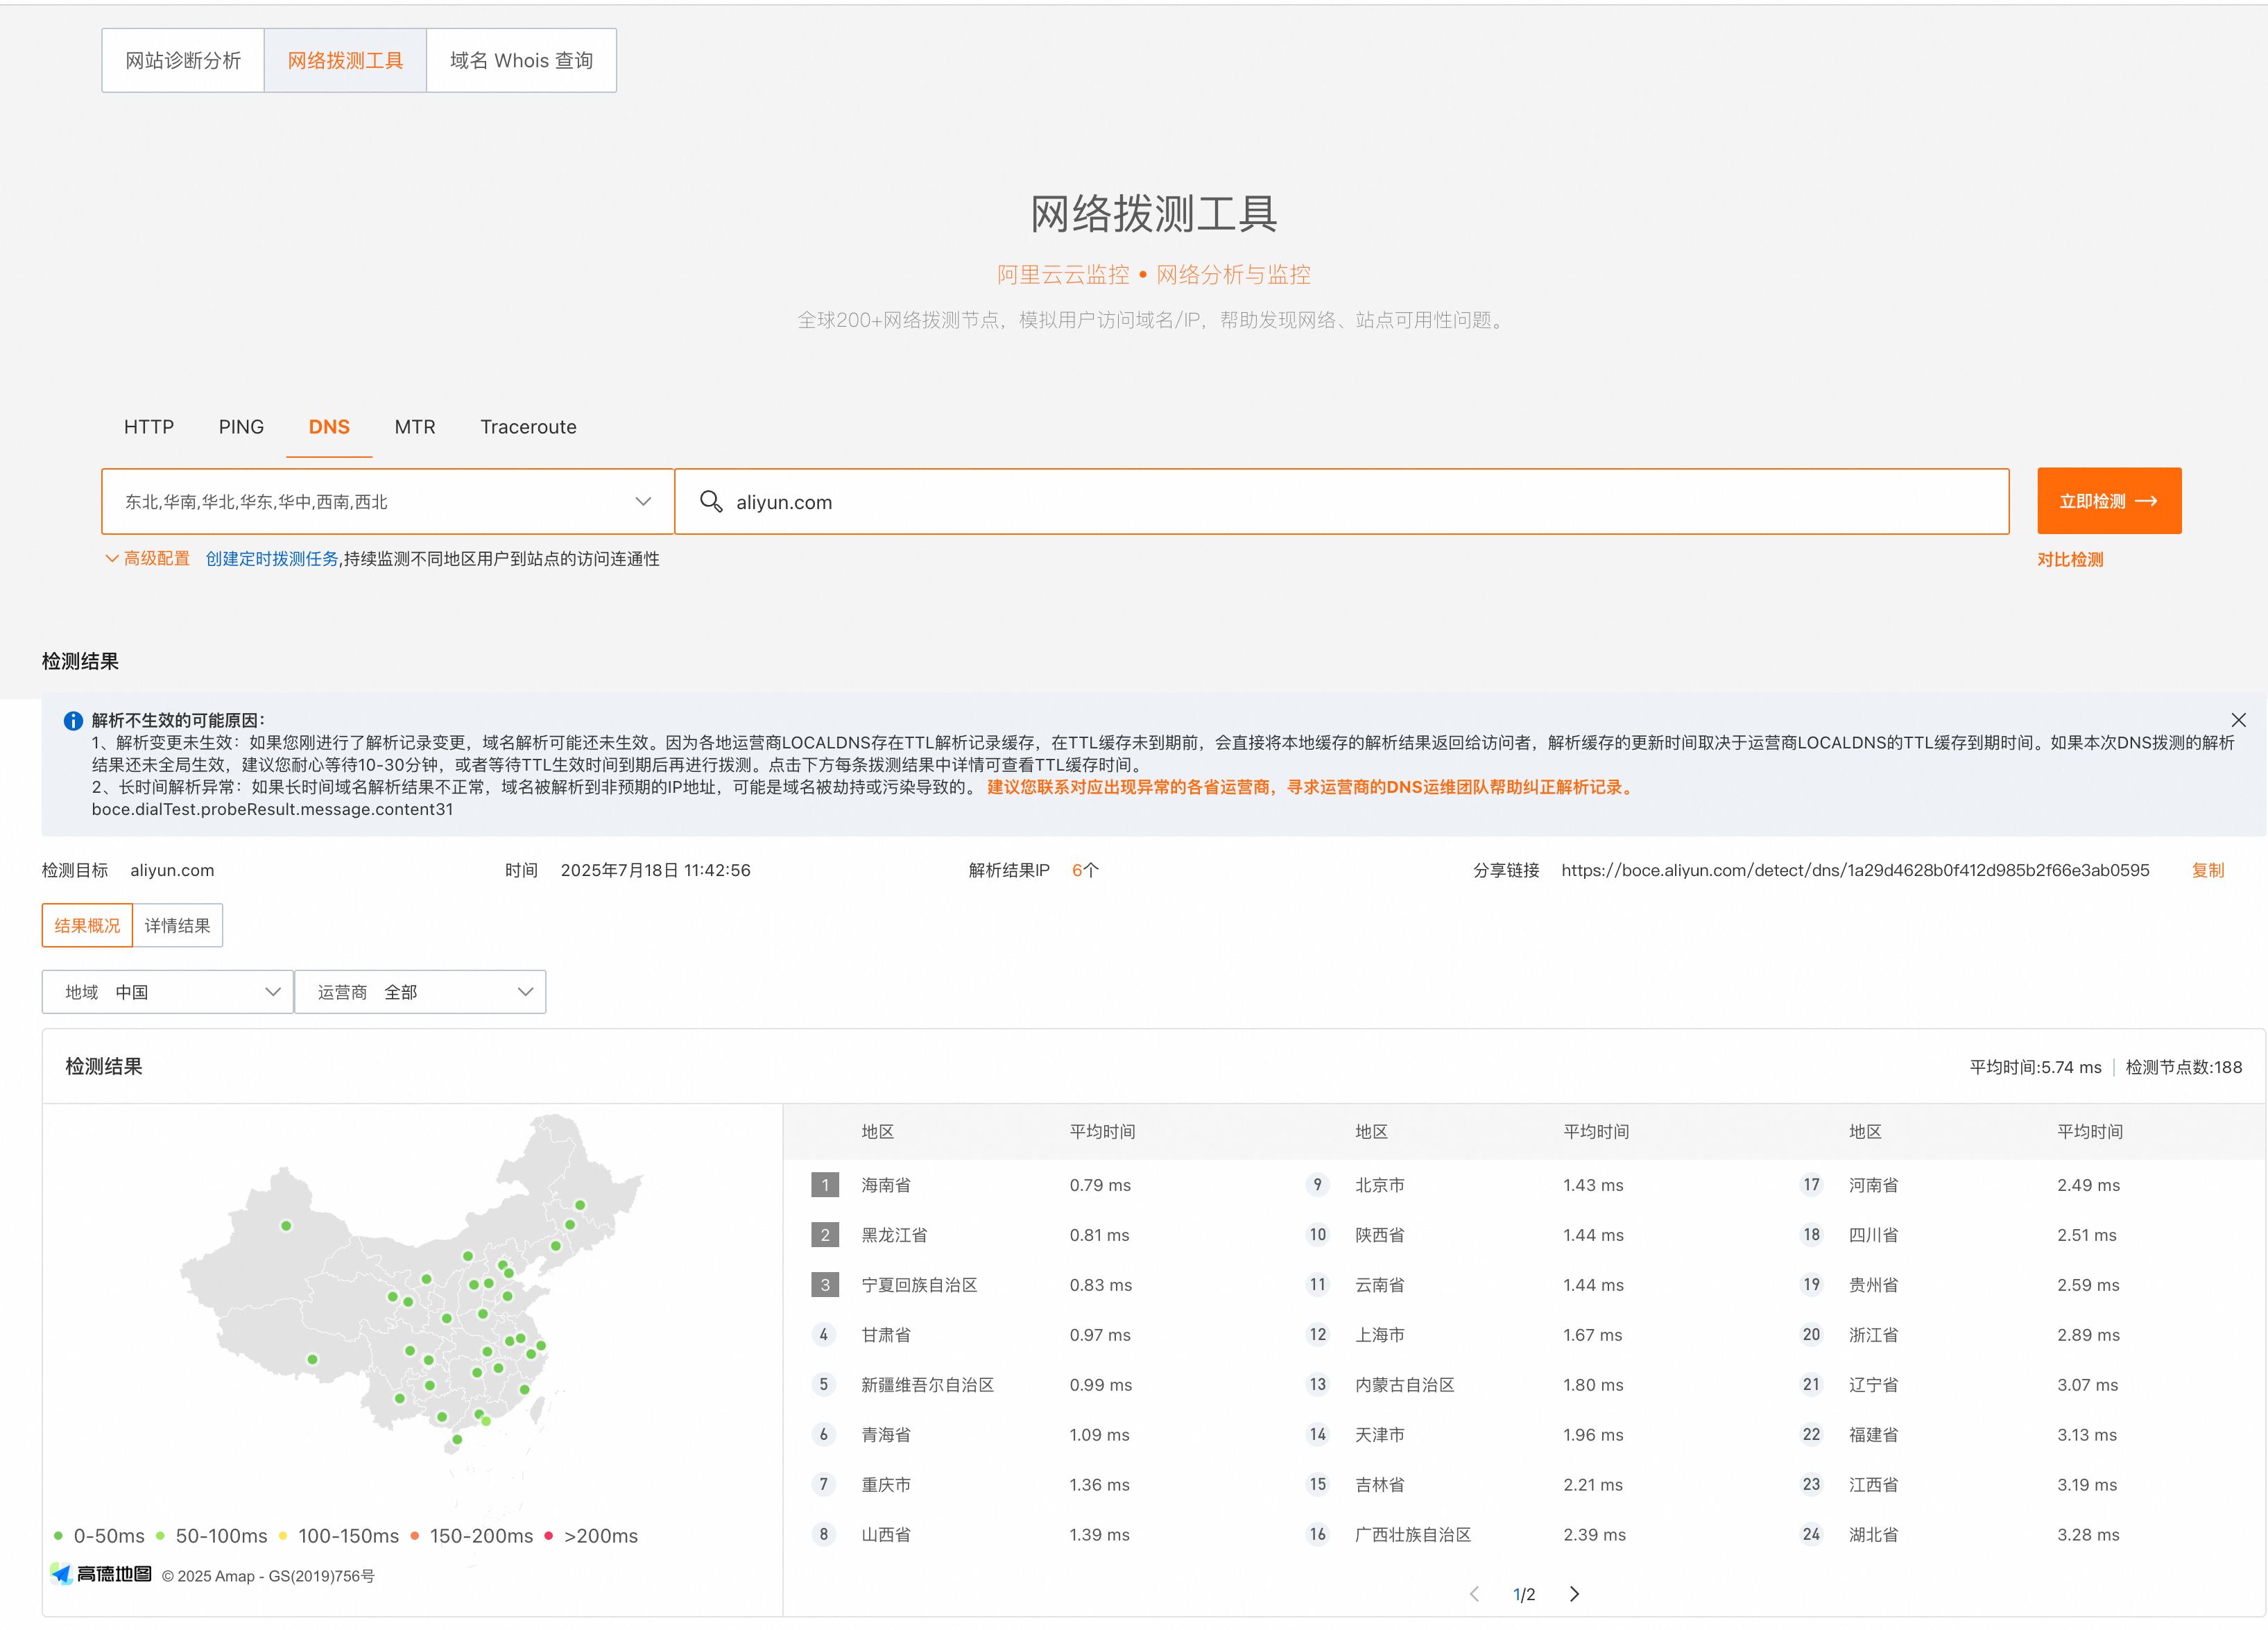The image size is (2268, 1630).
Task: Select the 辽宁省 row
Action: pyautogui.click(x=2018, y=1385)
